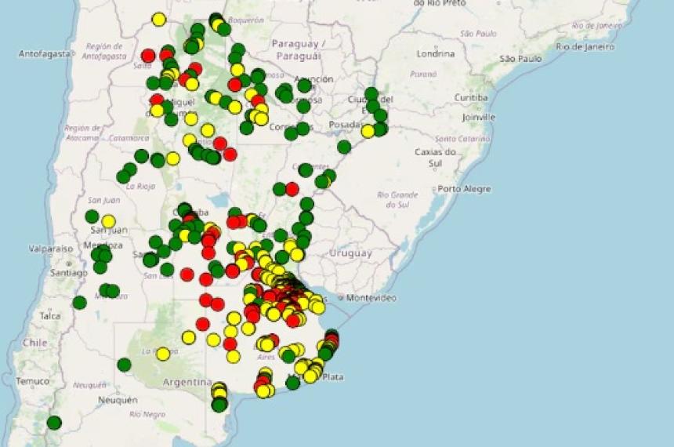Select the Chile country label
The width and height of the screenshot is (674, 447).
point(34,343)
